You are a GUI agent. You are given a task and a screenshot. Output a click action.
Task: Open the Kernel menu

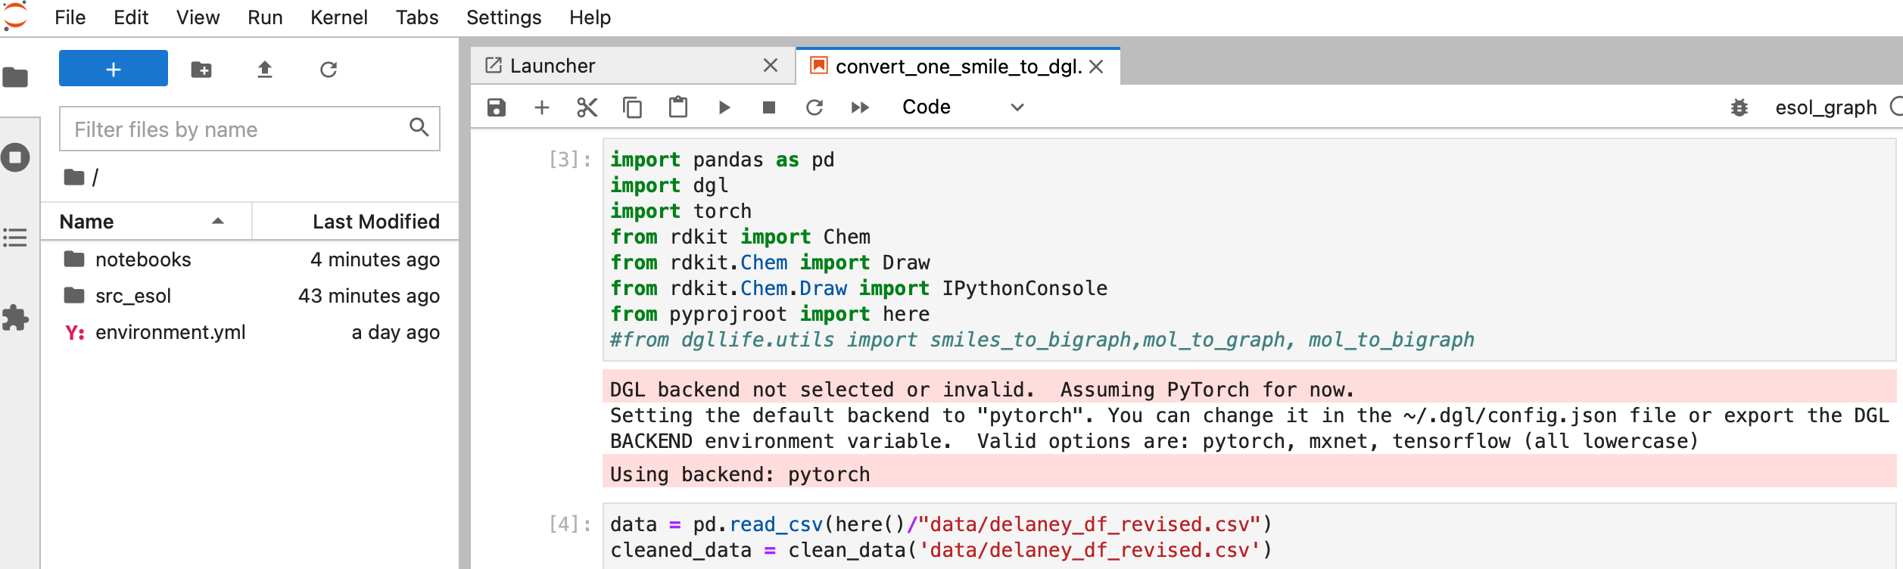[339, 17]
